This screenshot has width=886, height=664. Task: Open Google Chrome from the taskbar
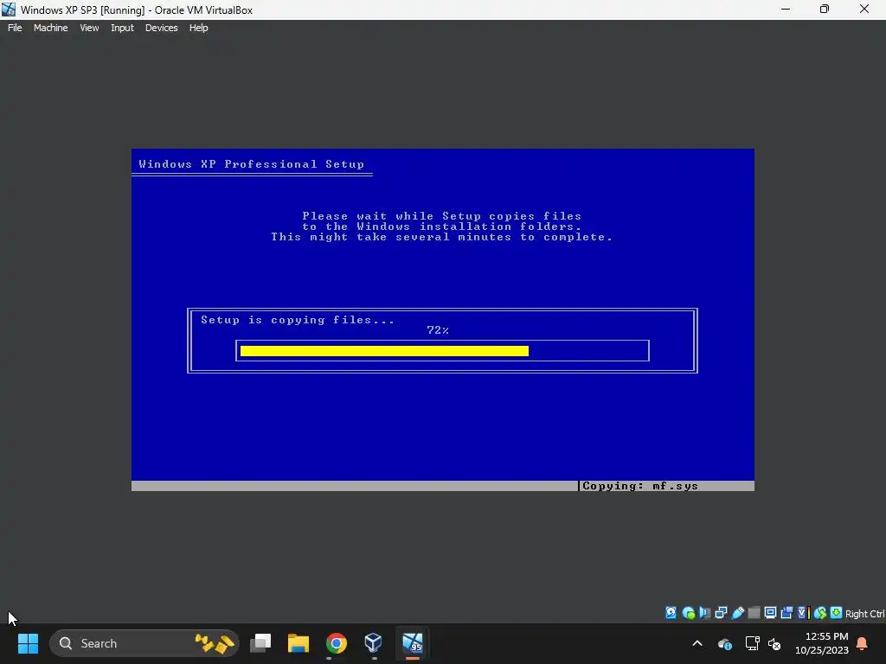point(337,643)
